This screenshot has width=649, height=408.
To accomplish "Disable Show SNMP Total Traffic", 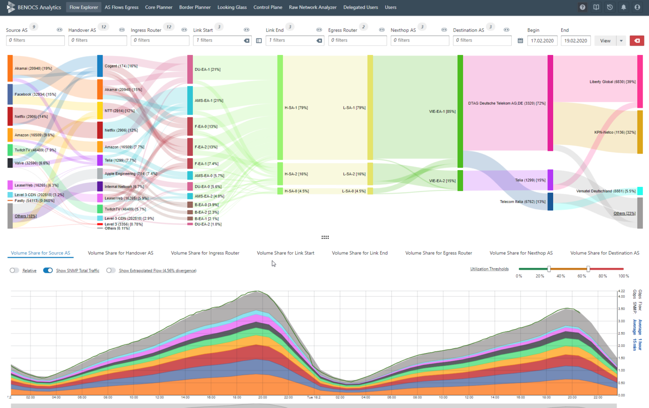I will click(x=48, y=270).
